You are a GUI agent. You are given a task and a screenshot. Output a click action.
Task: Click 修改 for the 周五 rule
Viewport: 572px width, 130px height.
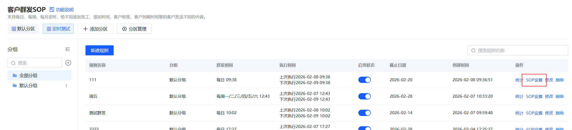tap(549, 97)
